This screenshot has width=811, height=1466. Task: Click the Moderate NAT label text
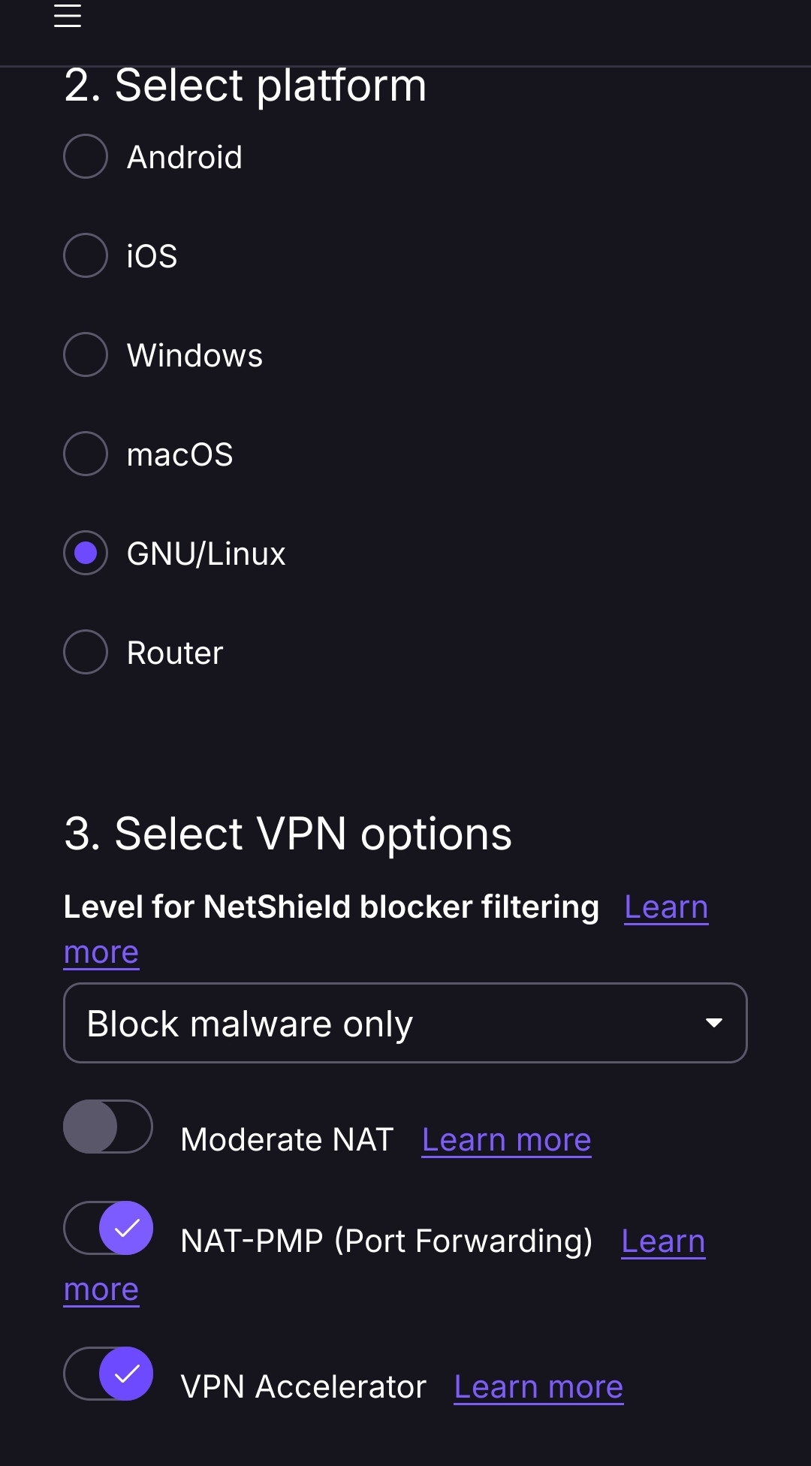pyautogui.click(x=287, y=1140)
